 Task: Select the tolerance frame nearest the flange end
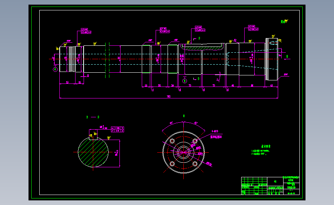click(253, 28)
